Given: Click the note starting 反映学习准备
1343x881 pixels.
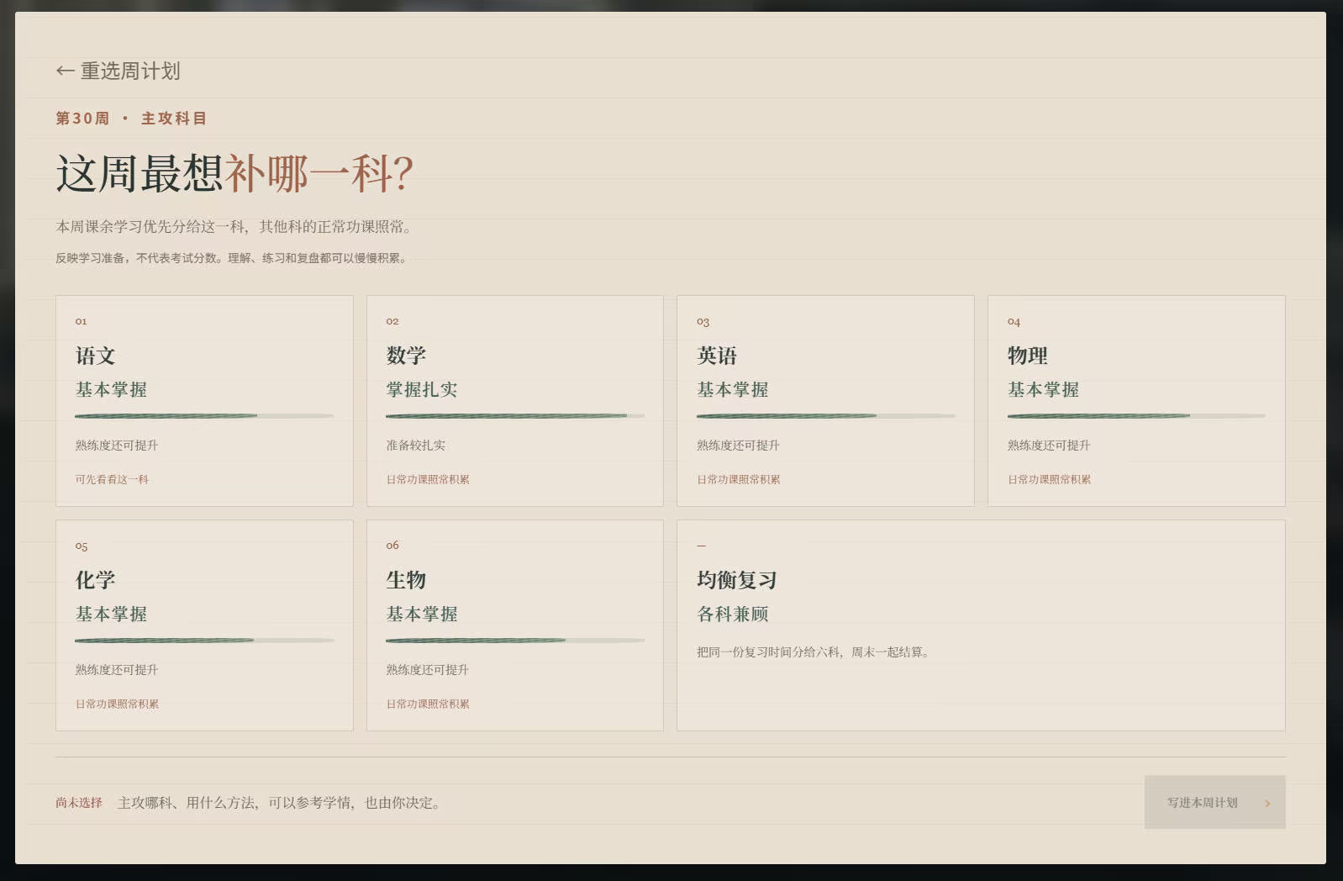Looking at the screenshot, I should [x=231, y=258].
